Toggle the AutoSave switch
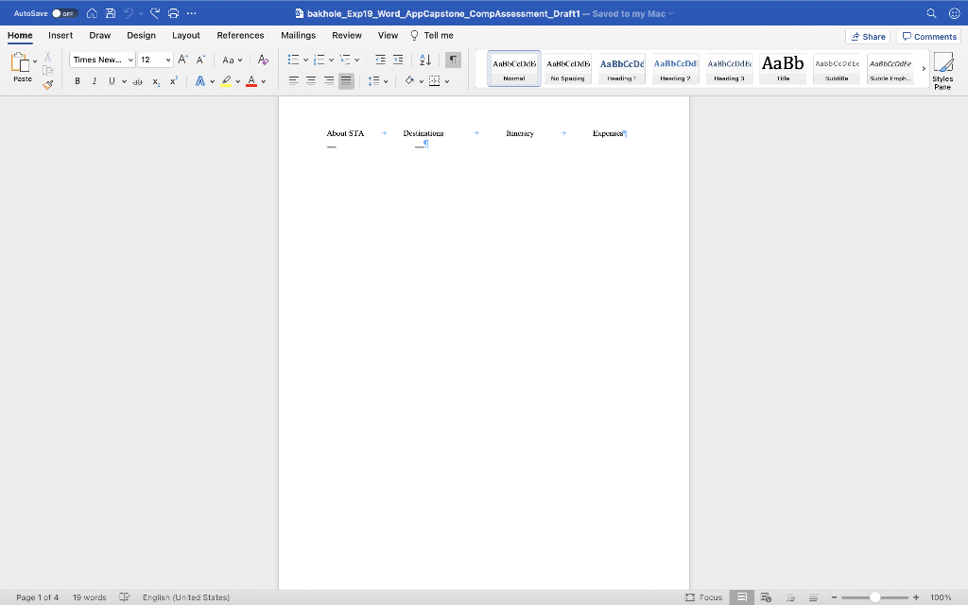Viewport: 968px width, 605px height. (x=63, y=13)
